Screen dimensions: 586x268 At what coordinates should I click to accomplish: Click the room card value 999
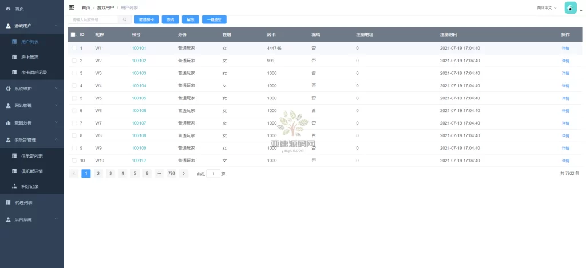click(x=271, y=61)
